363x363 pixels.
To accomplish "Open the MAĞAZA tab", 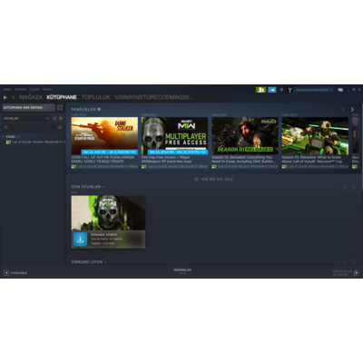I will point(31,97).
